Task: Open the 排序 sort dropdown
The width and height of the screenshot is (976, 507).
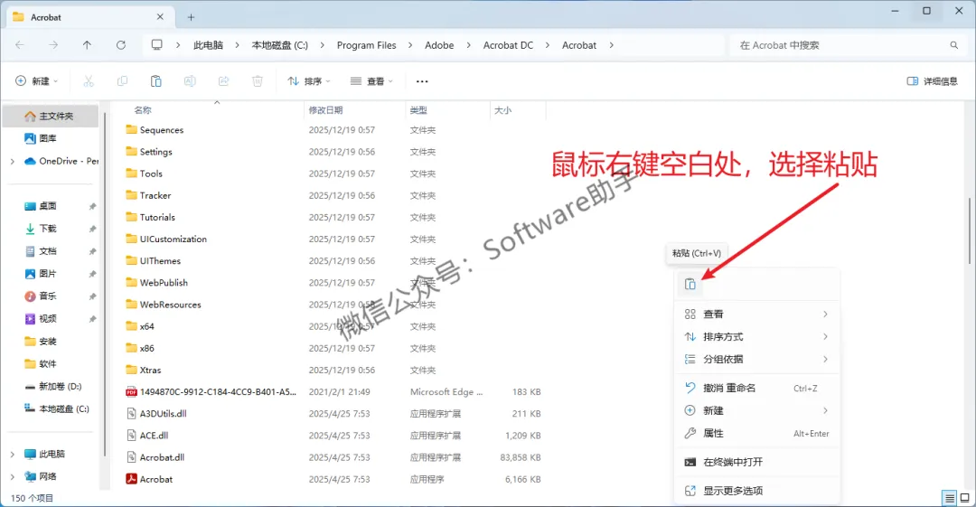Action: 309,81
